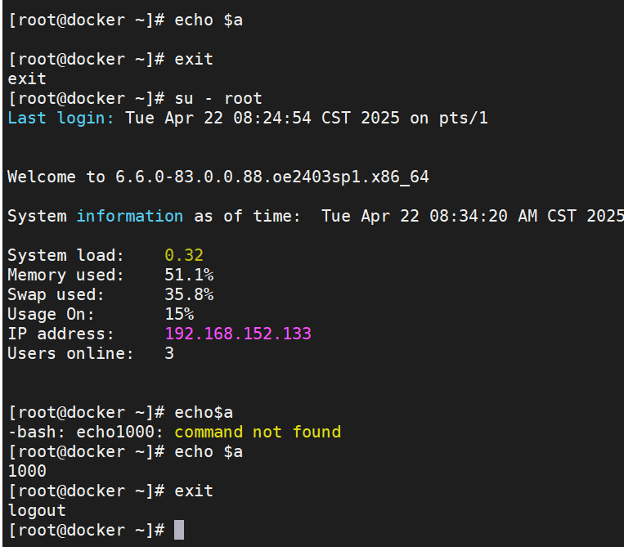Click the cyan word "information"

coord(129,216)
